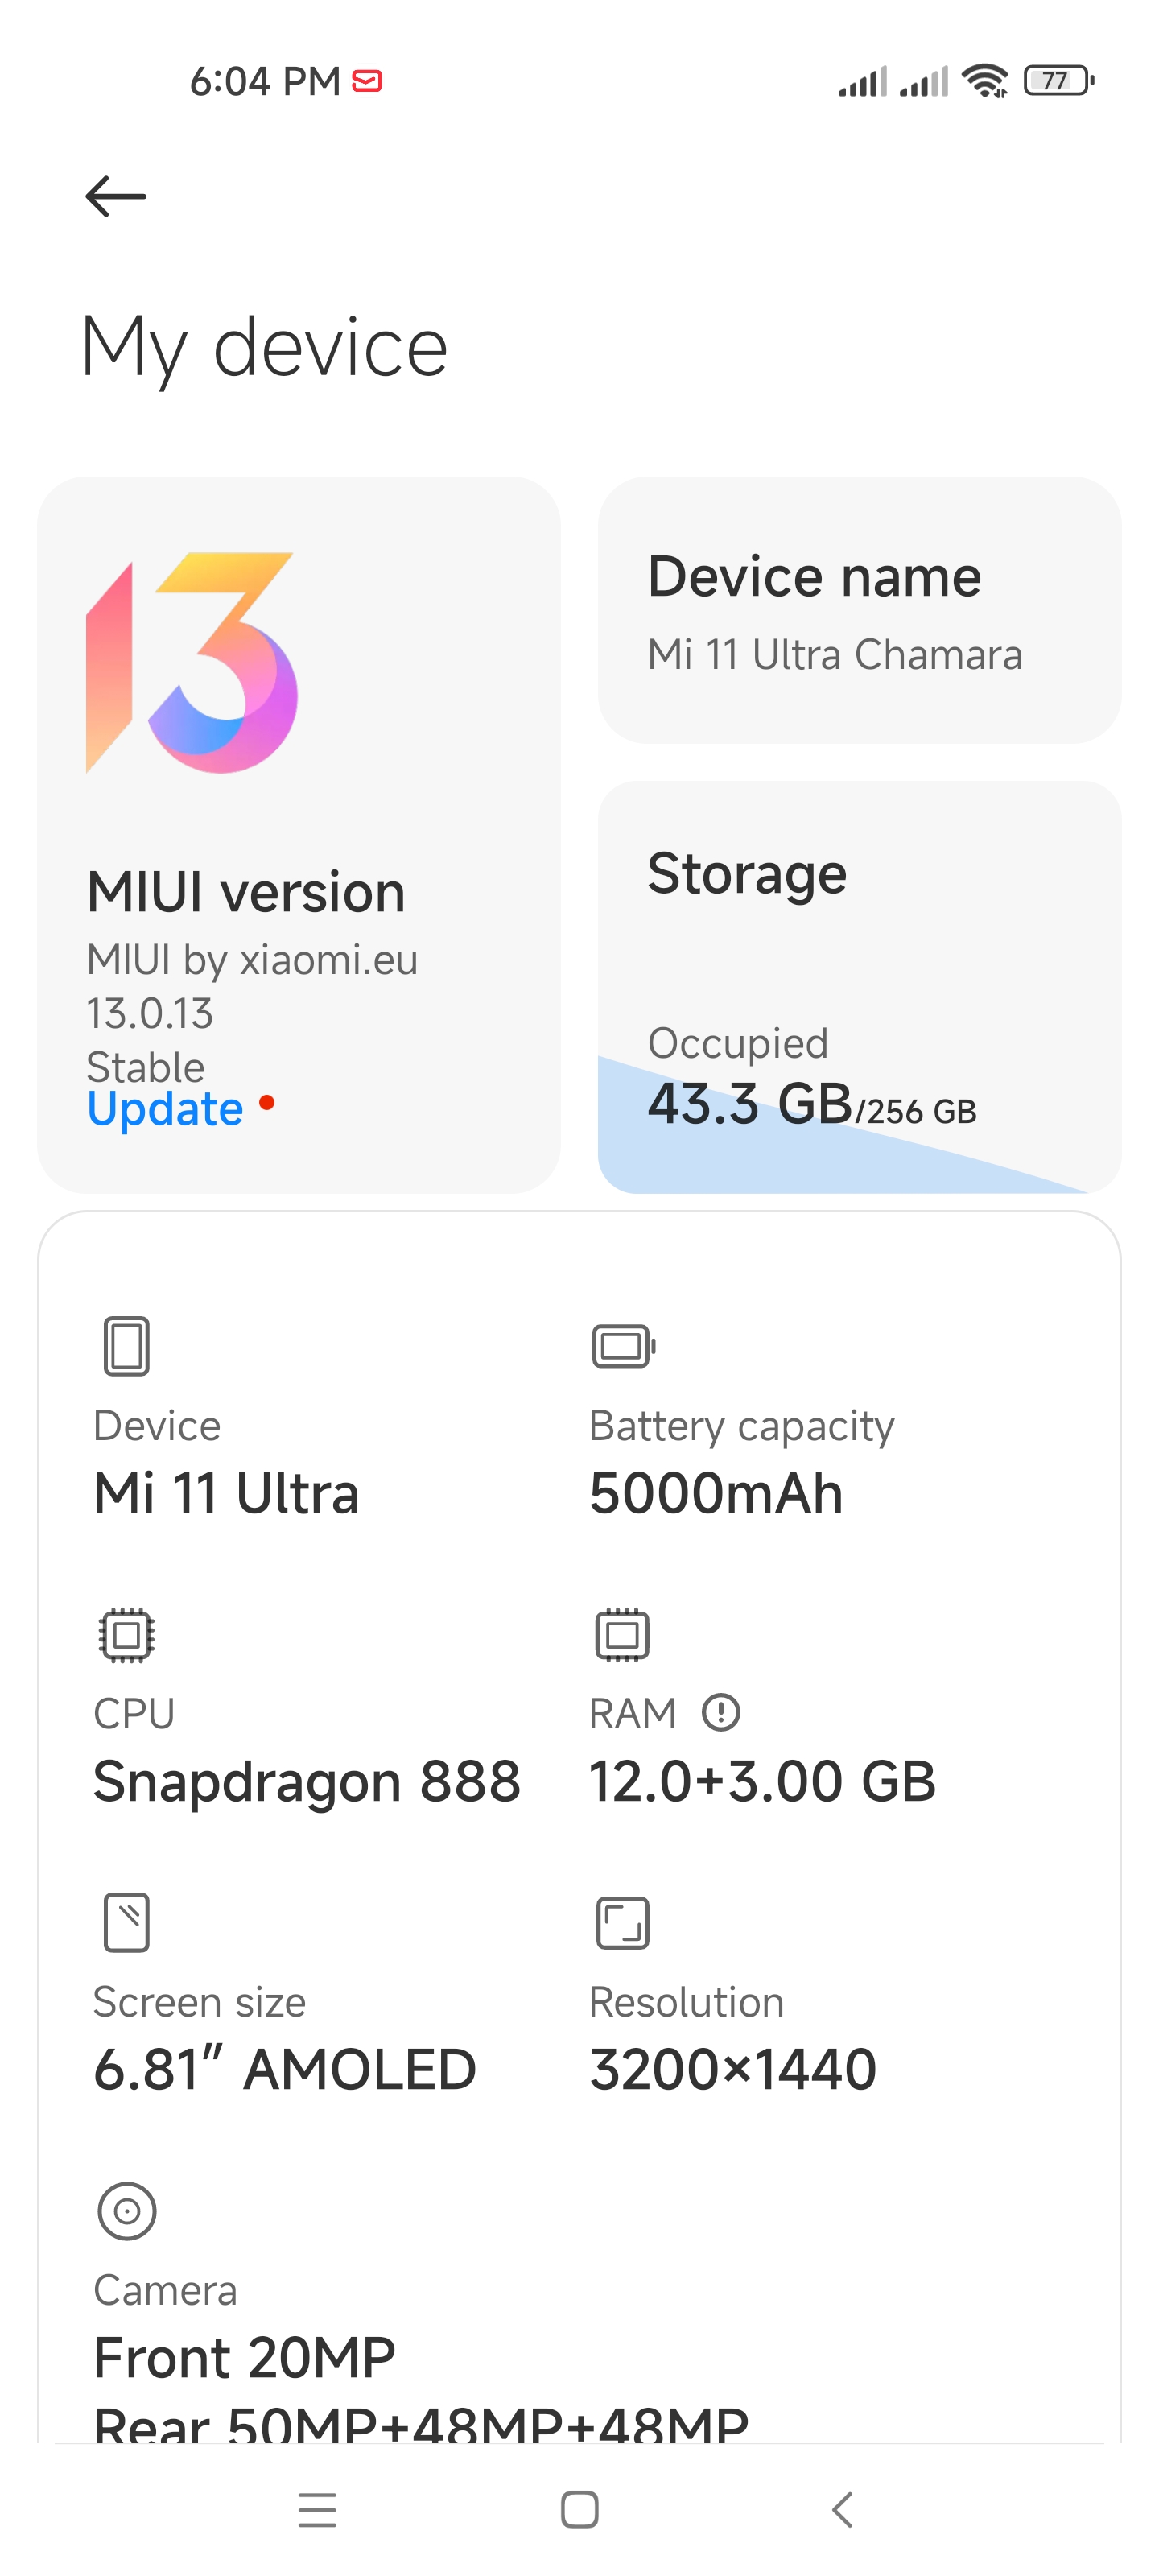Viewport: 1159px width, 2576px height.
Task: Tap the RAM info exclamation icon
Action: point(721,1712)
